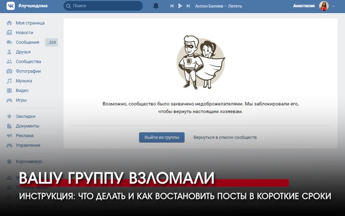This screenshot has width=345, height=216.
Task: Click the film icon beside Видео
Action: click(x=9, y=91)
